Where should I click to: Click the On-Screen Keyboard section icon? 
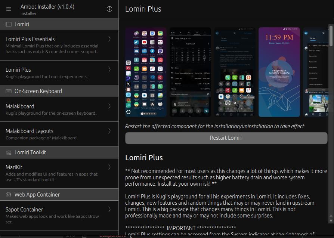click(x=9, y=91)
